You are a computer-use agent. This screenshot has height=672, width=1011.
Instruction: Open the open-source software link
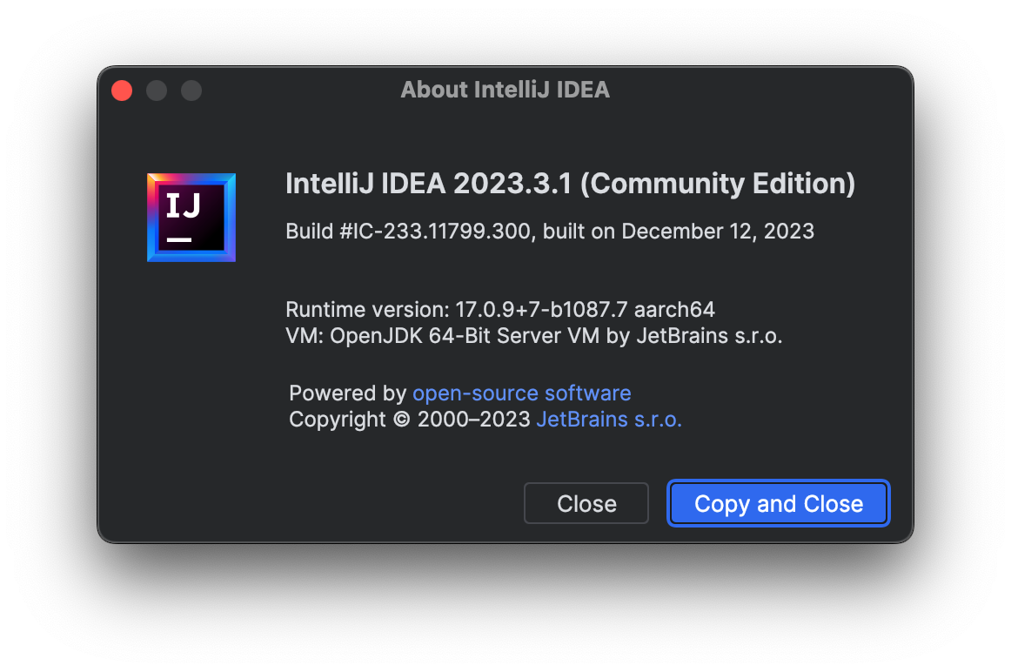(522, 393)
